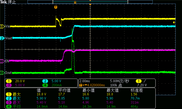The width and height of the screenshot is (182, 109).
Task: Click channel 4 badge showing 200mA scale
Action: [x=45, y=85]
